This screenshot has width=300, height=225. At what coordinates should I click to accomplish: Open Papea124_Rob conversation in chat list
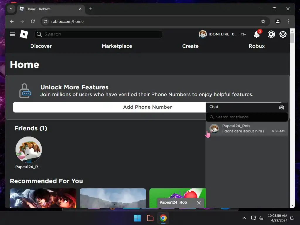tap(247, 129)
